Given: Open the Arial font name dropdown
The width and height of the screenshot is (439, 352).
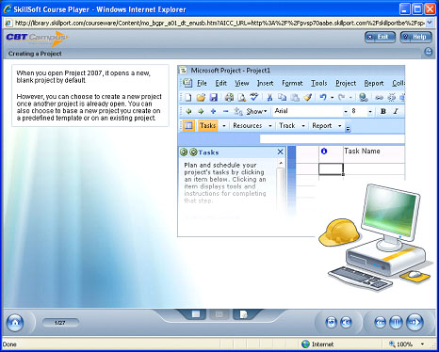Looking at the screenshot, I should tap(346, 111).
